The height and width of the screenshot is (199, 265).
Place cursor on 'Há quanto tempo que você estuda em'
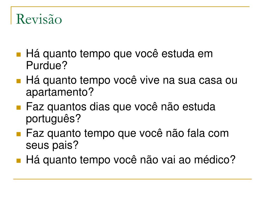coord(119,54)
